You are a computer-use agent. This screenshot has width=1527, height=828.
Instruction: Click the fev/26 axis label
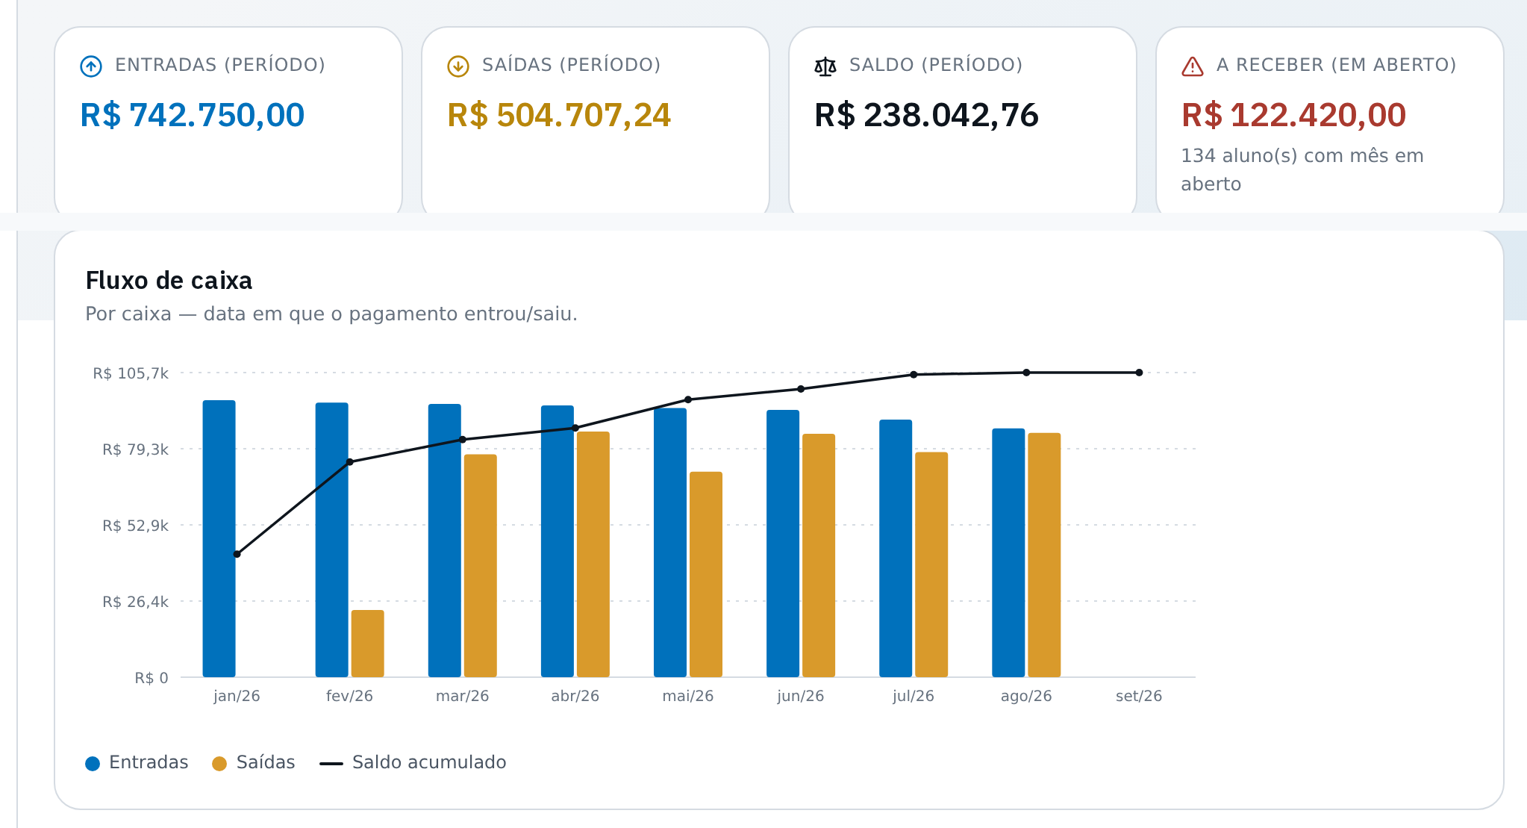[x=349, y=696]
